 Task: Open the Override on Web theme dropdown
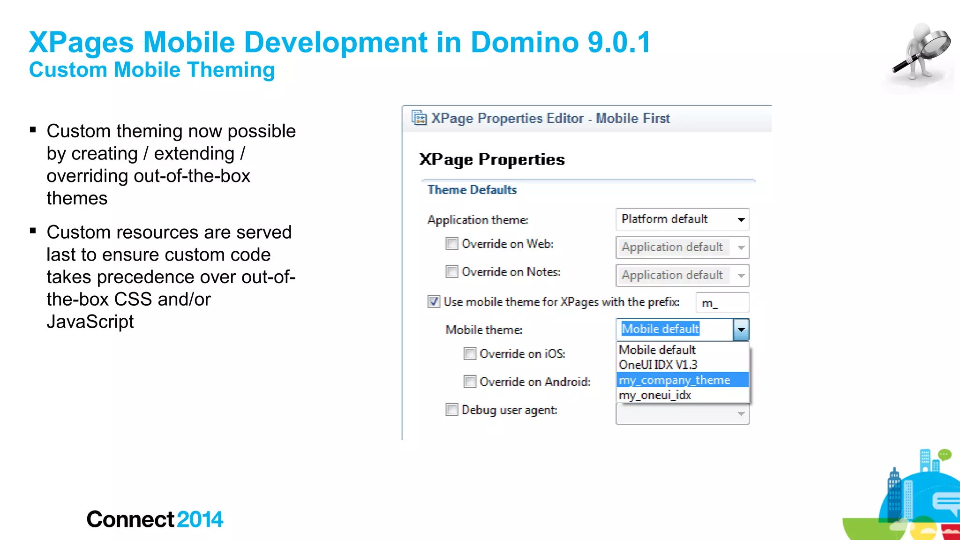682,247
